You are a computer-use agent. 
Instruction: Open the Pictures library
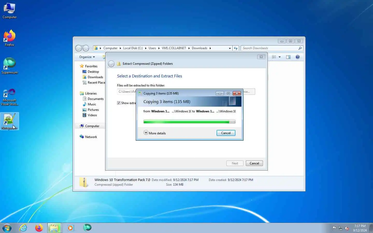click(91, 110)
